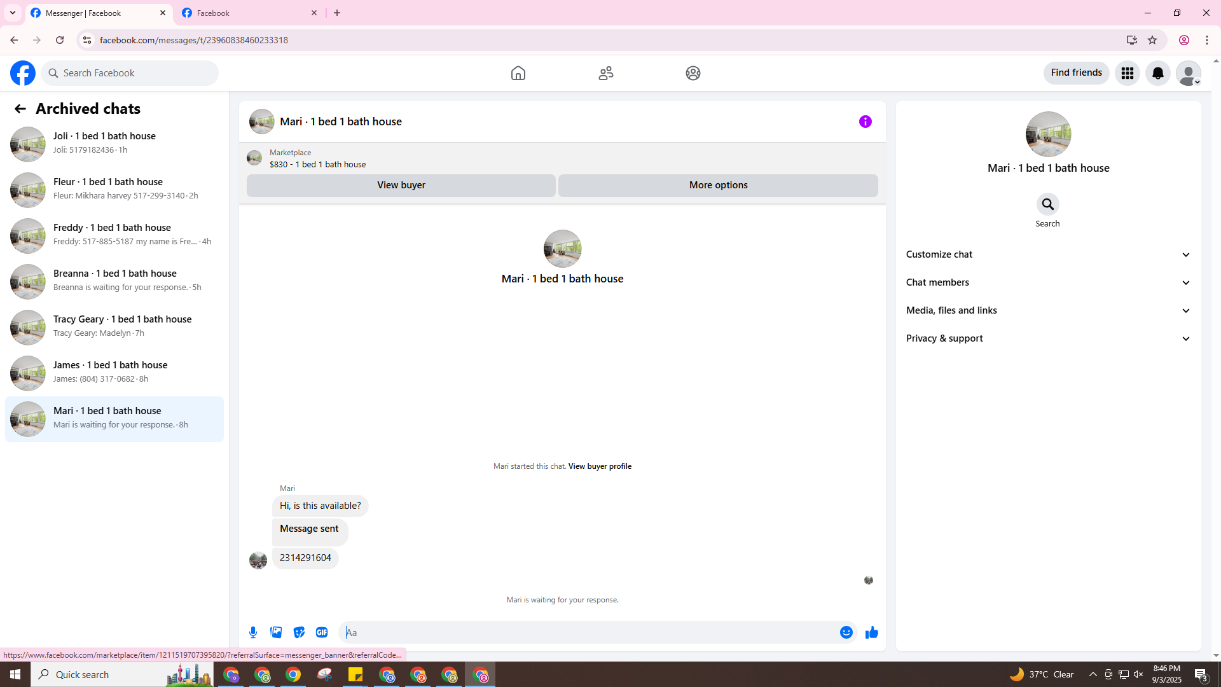The width and height of the screenshot is (1221, 687).
Task: Close the second Facebook tab
Action: click(x=314, y=13)
